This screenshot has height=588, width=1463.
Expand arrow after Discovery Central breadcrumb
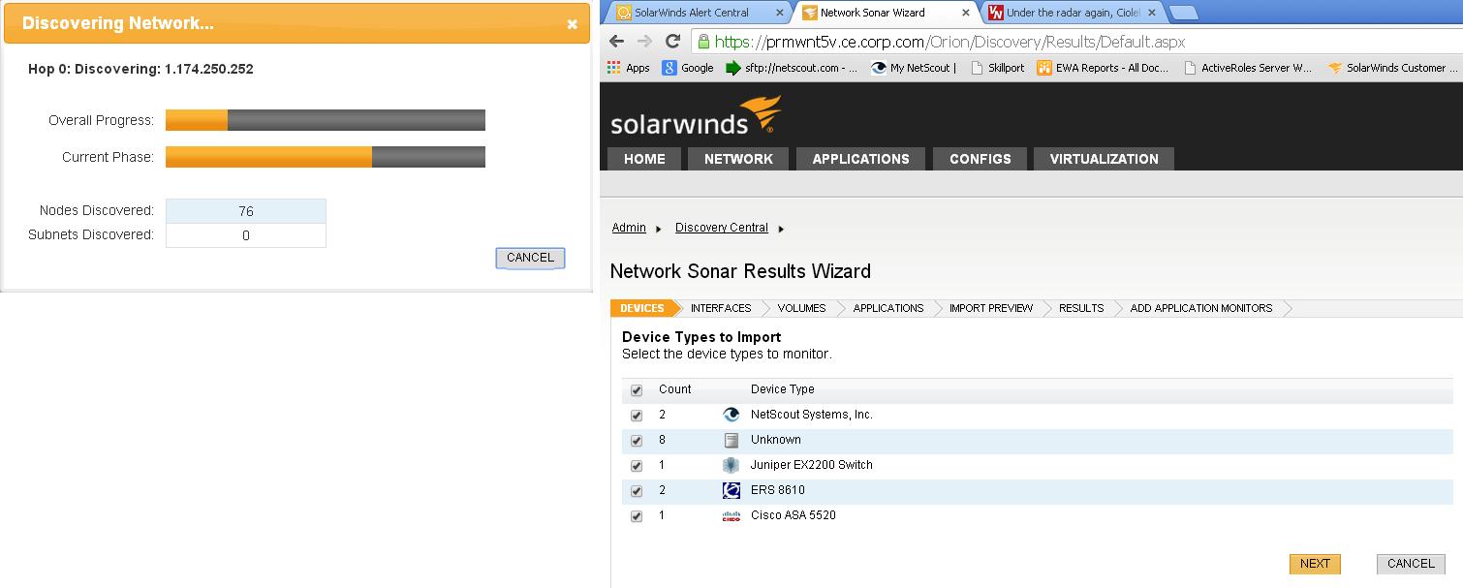tap(781, 229)
